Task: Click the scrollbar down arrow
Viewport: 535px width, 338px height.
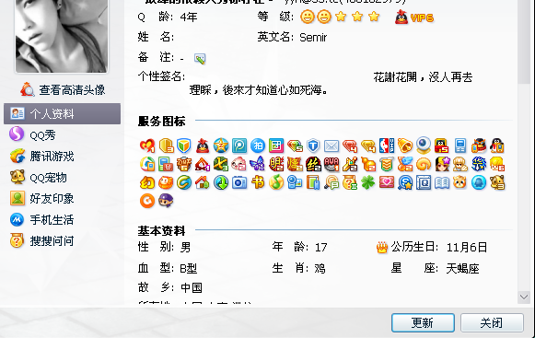Action: coord(524,297)
